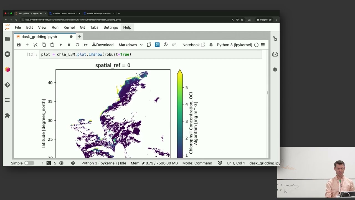This screenshot has width=355, height=200.
Task: Toggle the blue highlighted toolbar button
Action: pyautogui.click(x=157, y=45)
